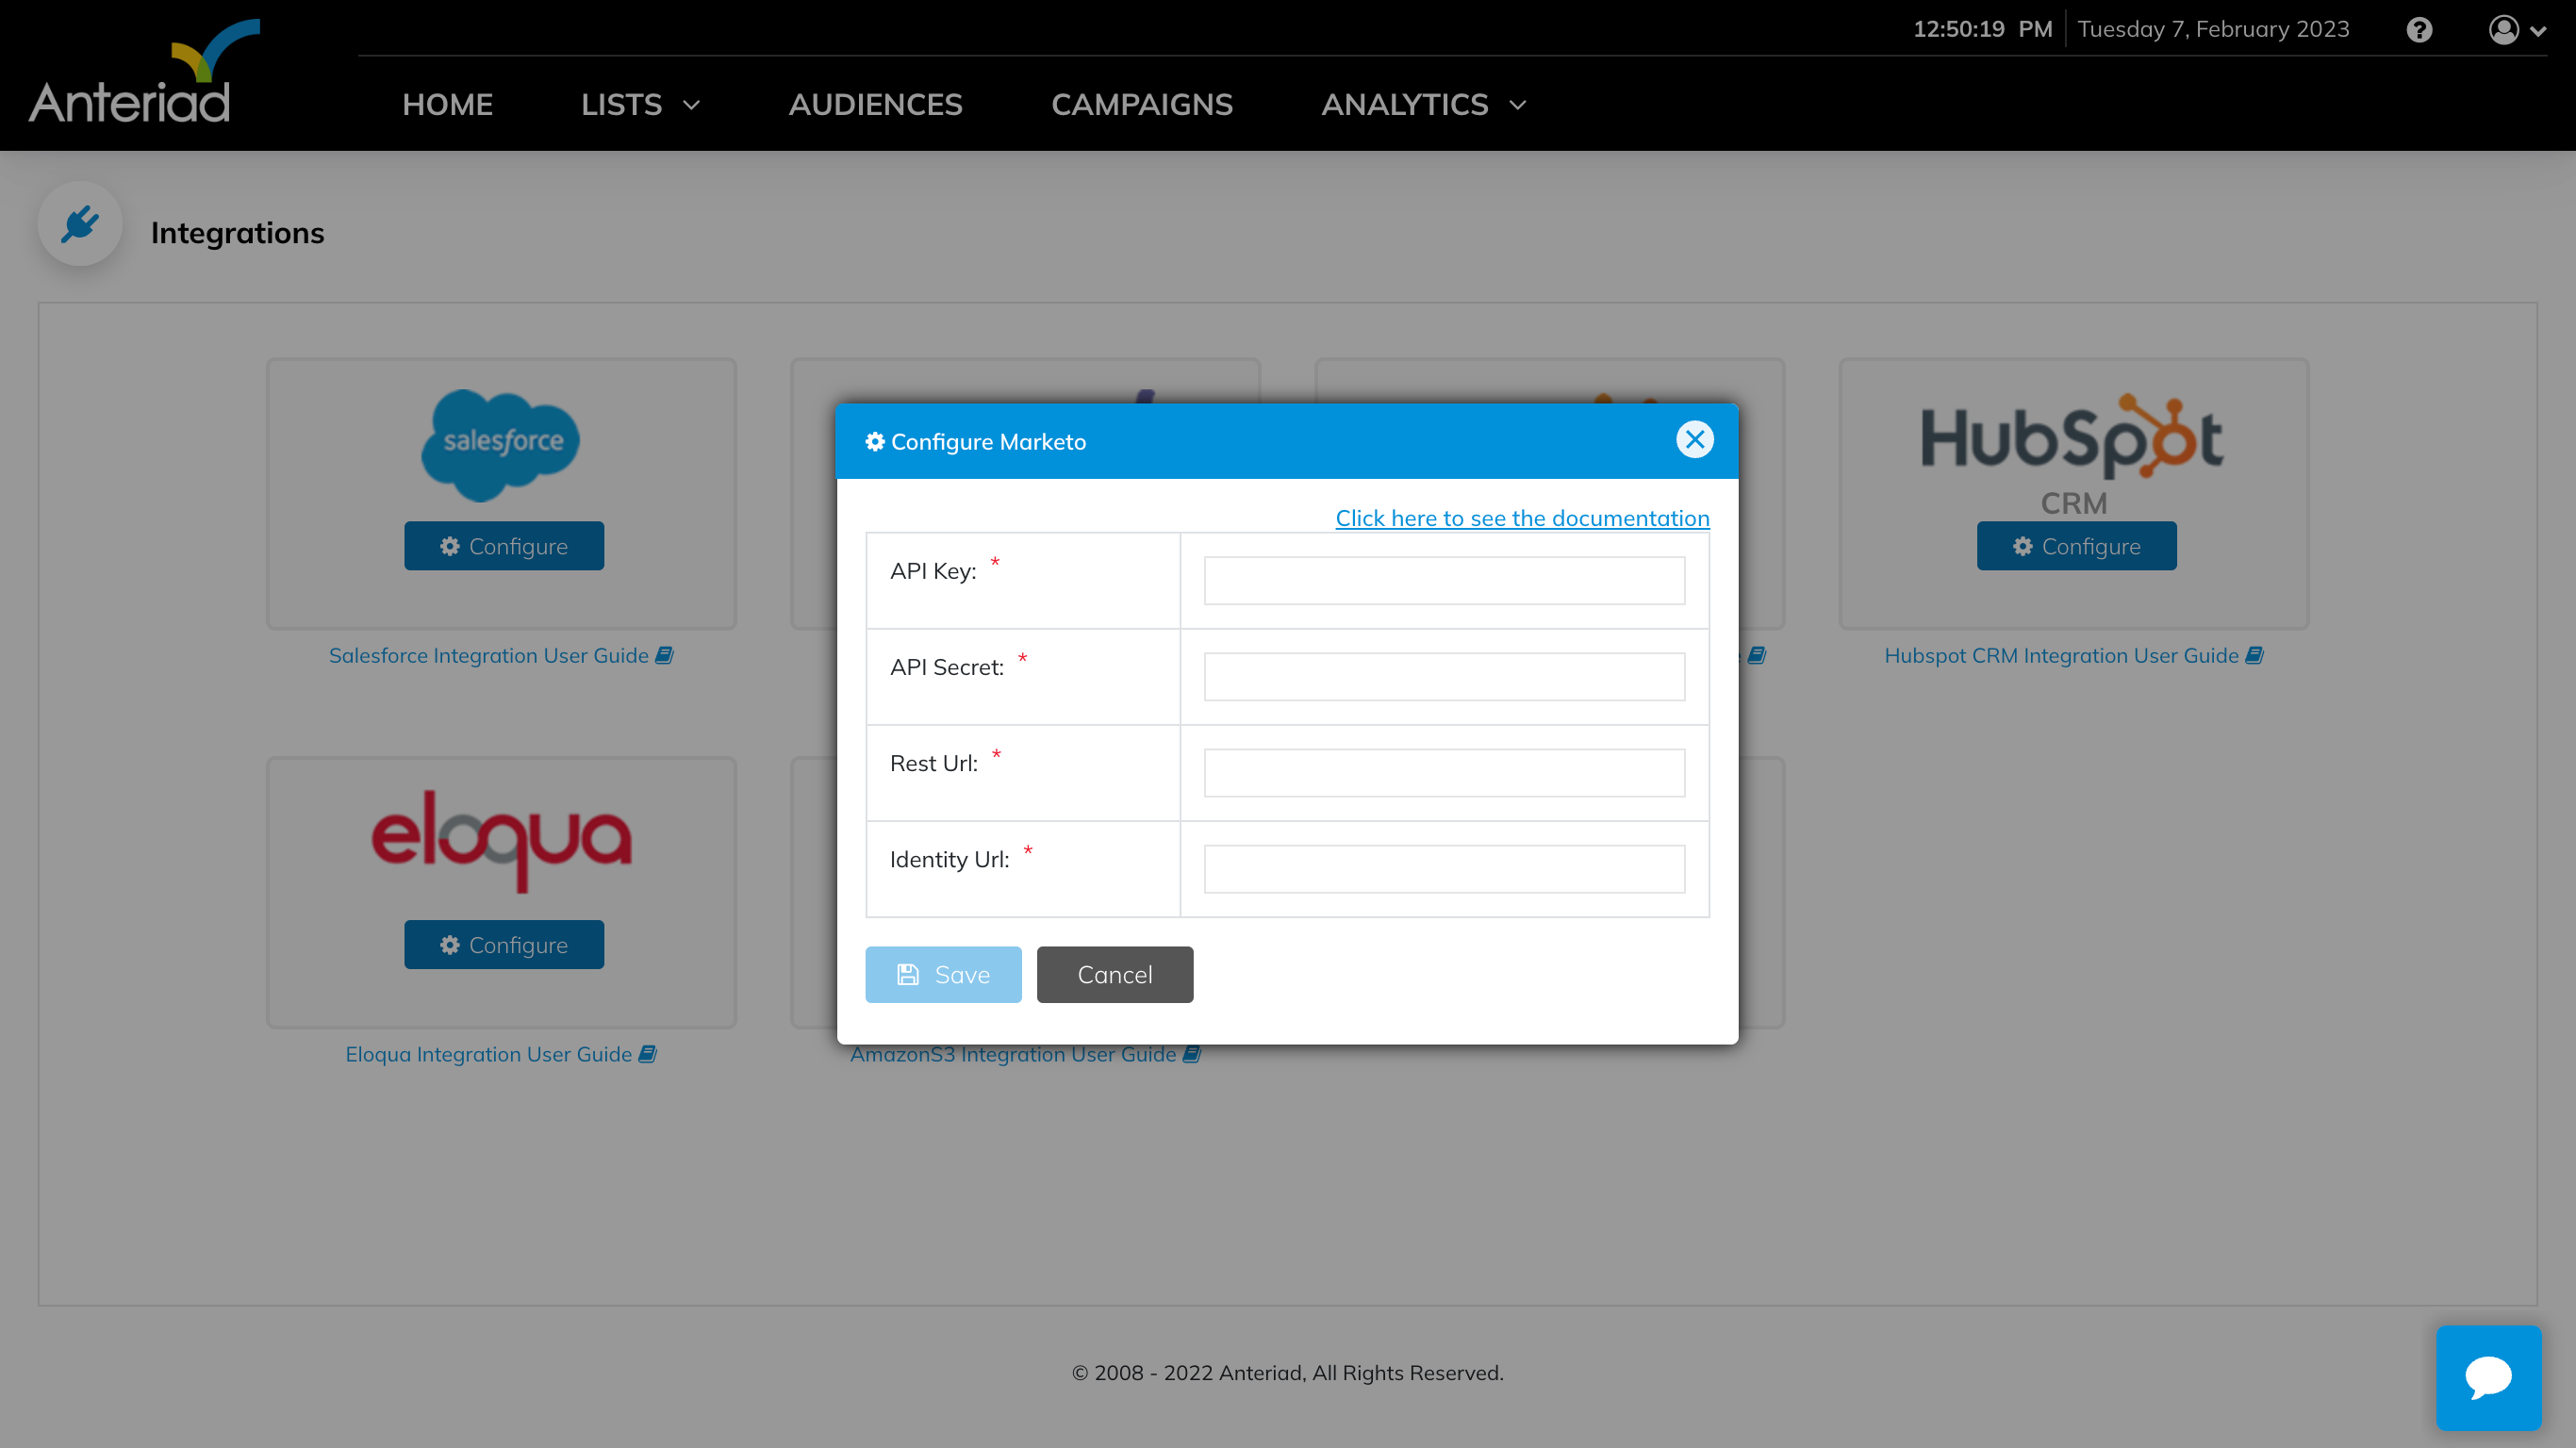Open the live chat bubble widget
This screenshot has width=2576, height=1448.
click(x=2488, y=1377)
